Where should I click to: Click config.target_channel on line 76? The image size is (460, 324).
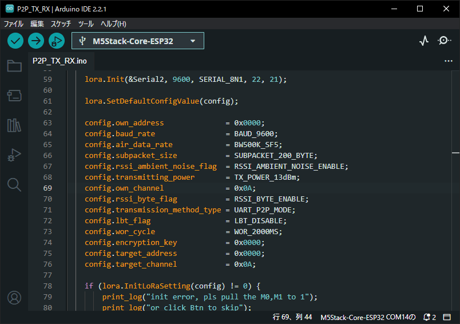tap(131, 264)
